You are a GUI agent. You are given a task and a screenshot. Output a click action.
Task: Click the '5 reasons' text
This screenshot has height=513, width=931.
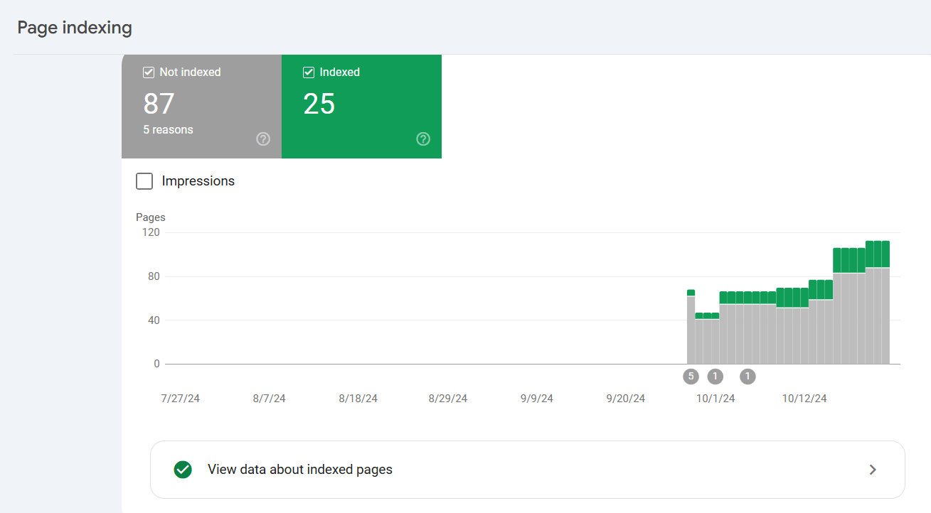coord(168,130)
